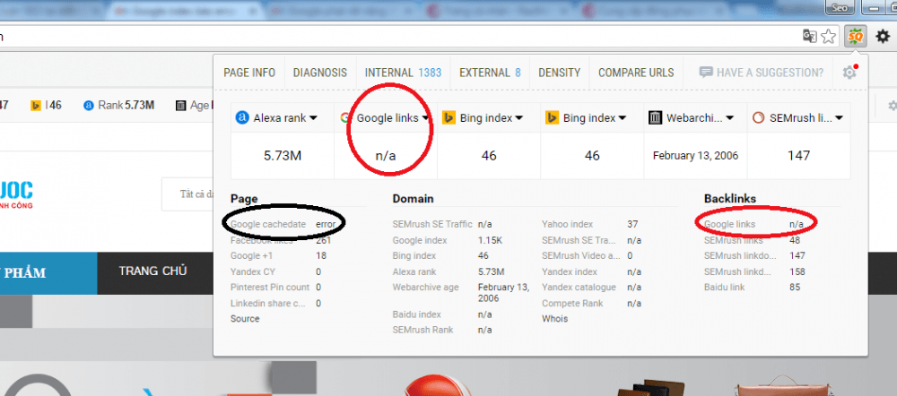Click Facebook likes value 261

323,241
